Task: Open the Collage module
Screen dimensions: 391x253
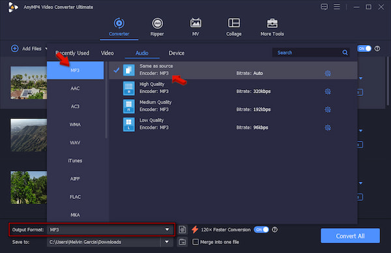Action: tap(234, 27)
